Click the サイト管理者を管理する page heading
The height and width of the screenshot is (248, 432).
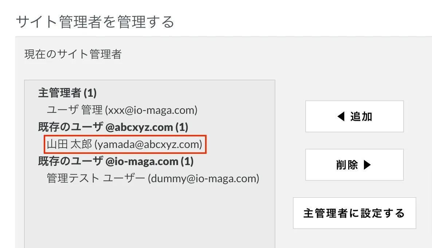click(95, 22)
